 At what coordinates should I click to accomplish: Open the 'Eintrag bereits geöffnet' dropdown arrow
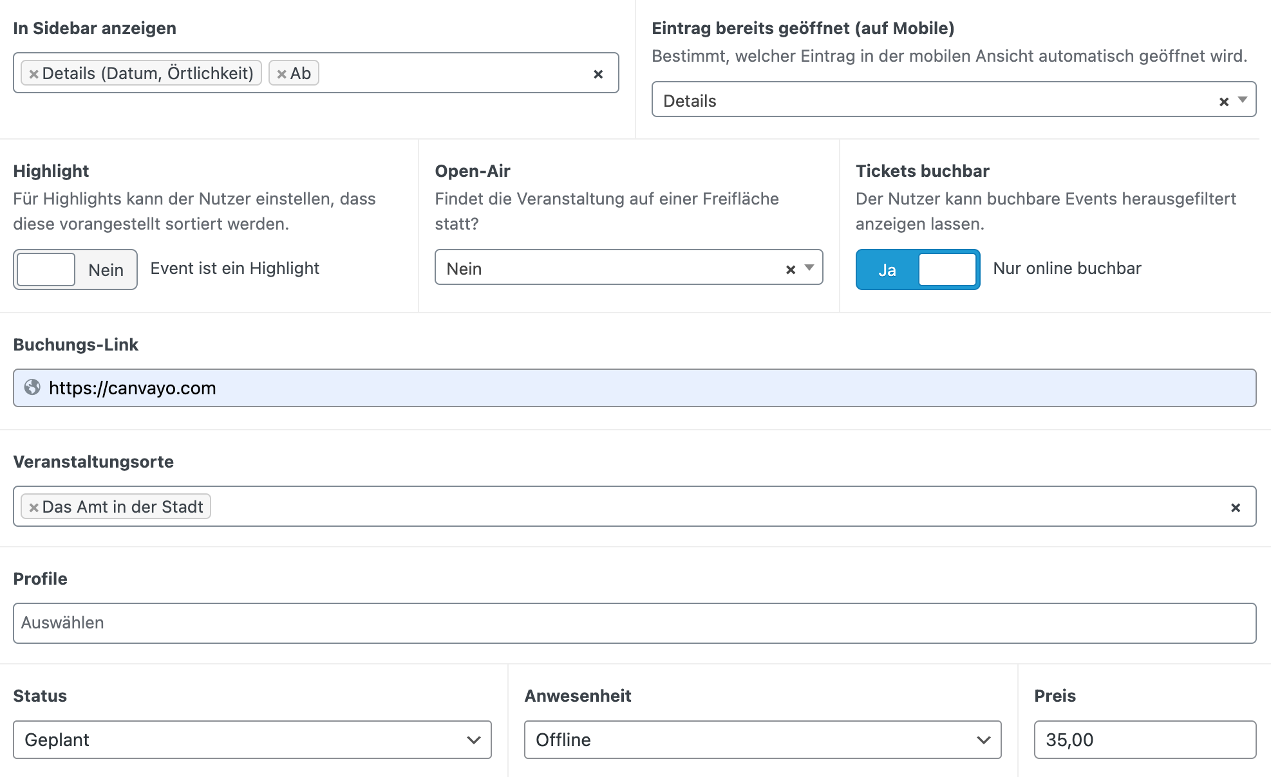click(1243, 100)
